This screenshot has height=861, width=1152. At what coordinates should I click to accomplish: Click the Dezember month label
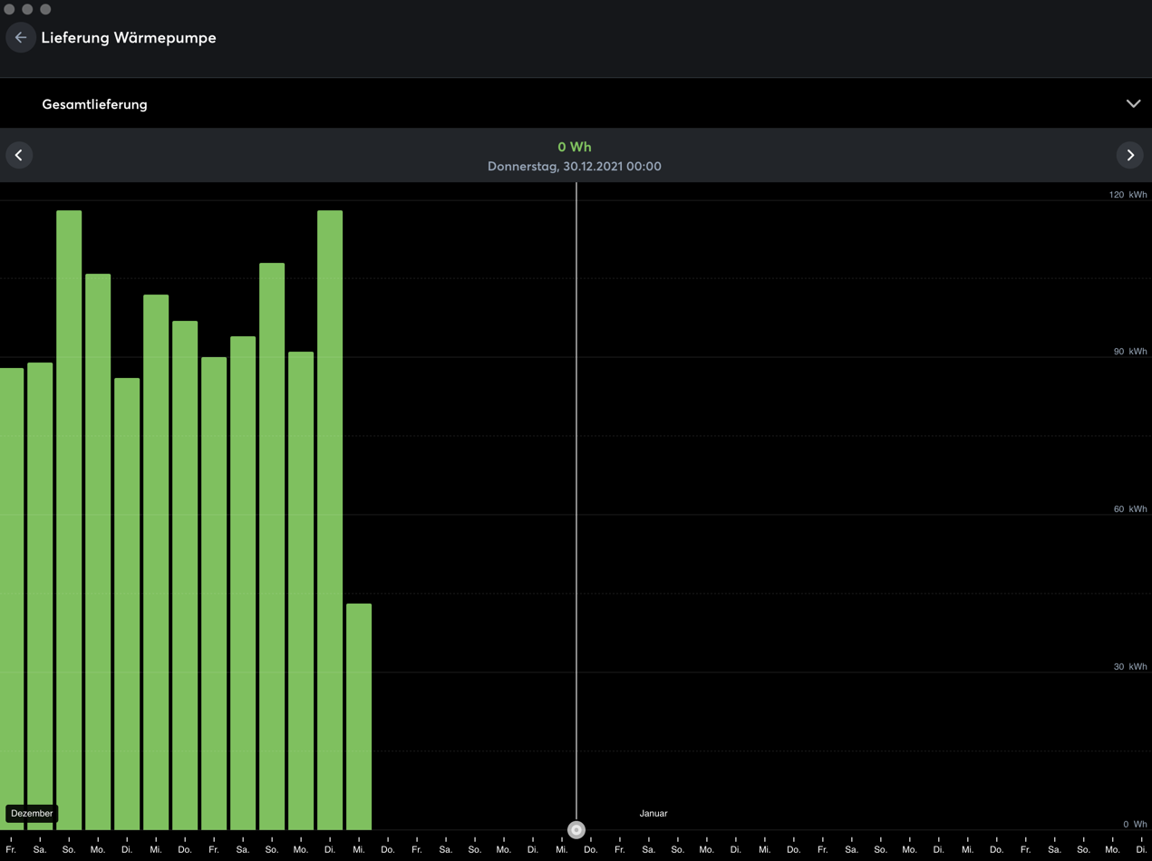click(x=32, y=813)
